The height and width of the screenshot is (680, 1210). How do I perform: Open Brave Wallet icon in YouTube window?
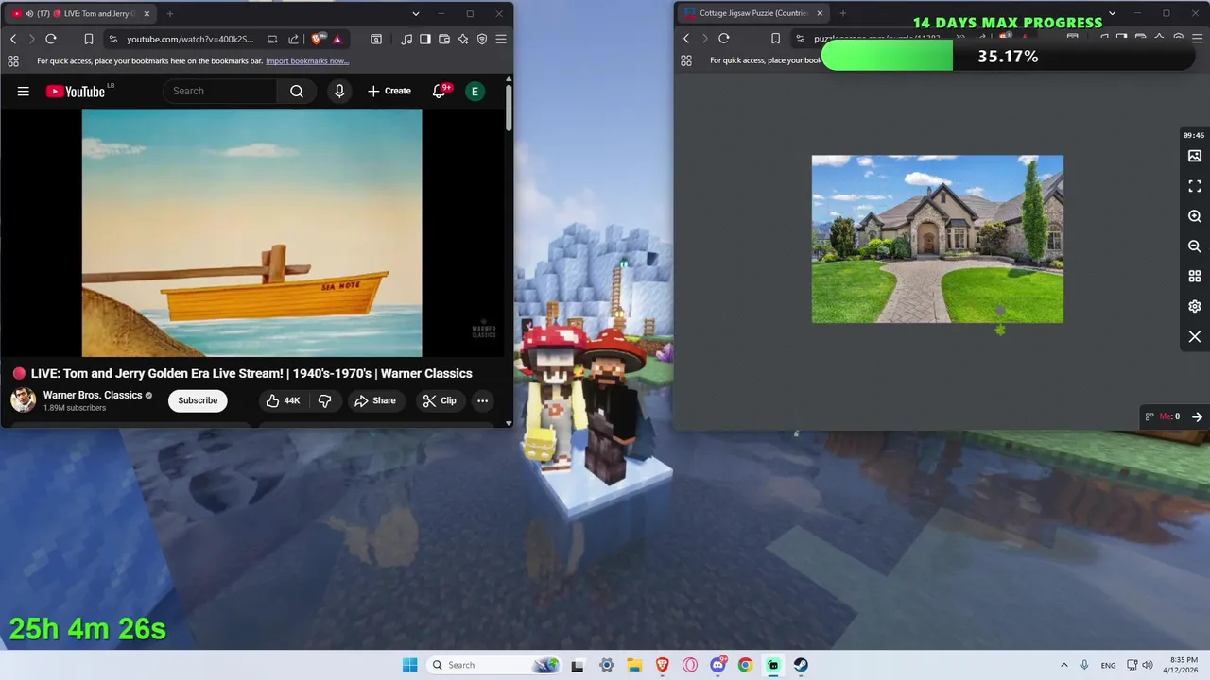click(x=444, y=39)
